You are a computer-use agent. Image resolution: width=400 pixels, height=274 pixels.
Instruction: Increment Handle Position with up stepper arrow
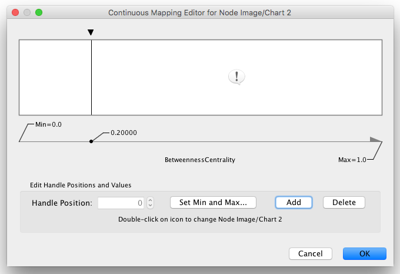(x=150, y=200)
